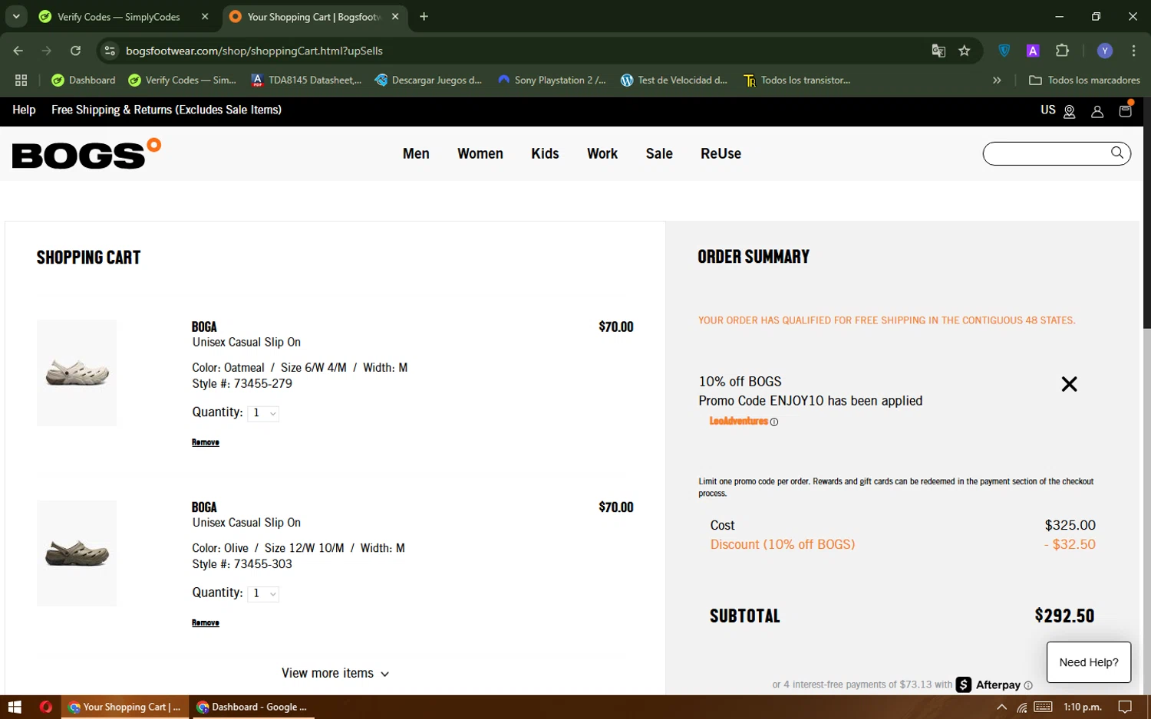Image resolution: width=1151 pixels, height=719 pixels.
Task: View site information icon in address bar
Action: click(110, 51)
